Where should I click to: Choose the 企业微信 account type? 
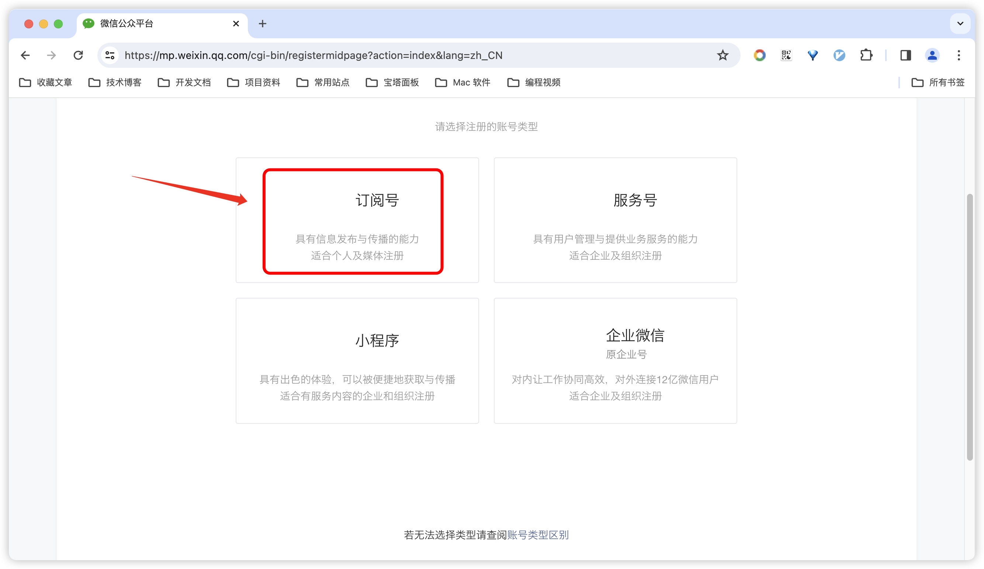click(x=615, y=361)
